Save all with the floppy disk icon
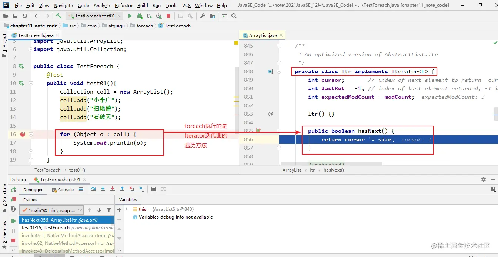This screenshot has height=257, width=498. click(x=15, y=16)
